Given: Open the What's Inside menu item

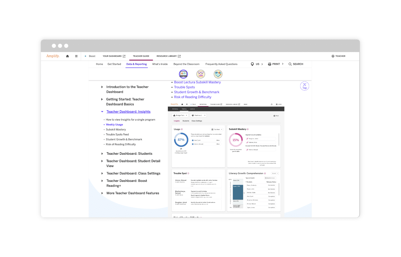Looking at the screenshot, I should pos(160,64).
